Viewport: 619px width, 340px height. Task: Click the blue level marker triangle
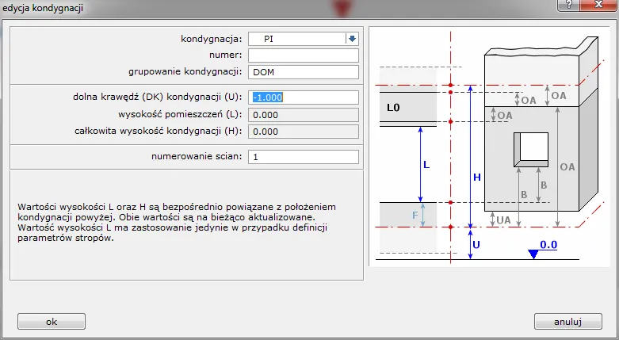[x=533, y=254]
